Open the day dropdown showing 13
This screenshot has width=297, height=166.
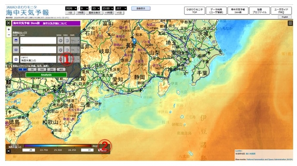(x=96, y=9)
